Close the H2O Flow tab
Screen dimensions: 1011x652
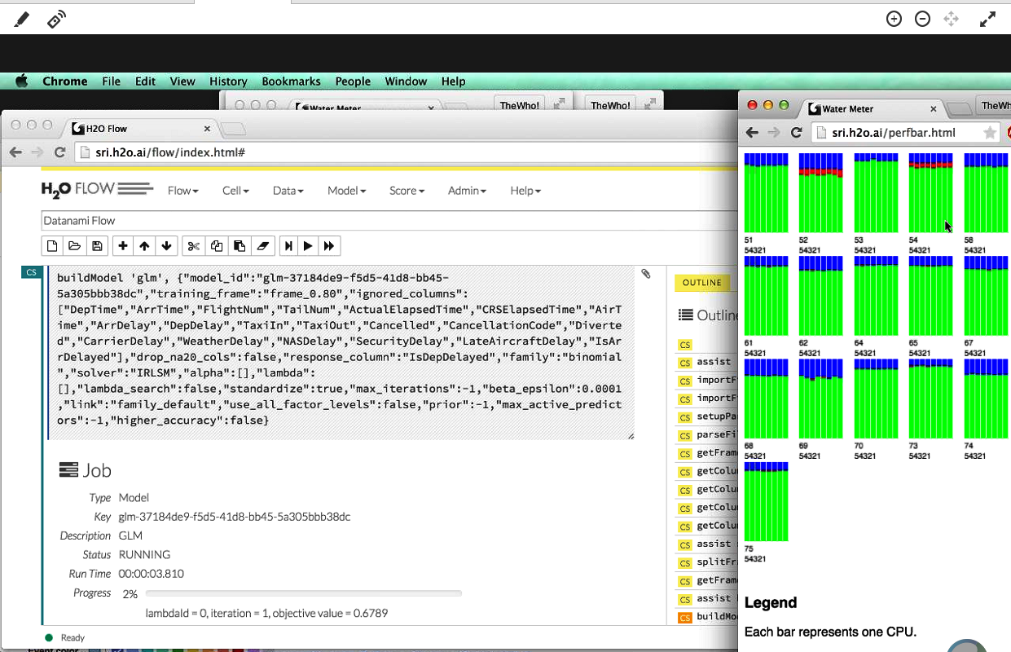tap(207, 128)
